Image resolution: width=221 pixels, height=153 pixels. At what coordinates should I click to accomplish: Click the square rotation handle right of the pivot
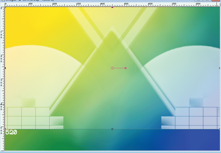[126, 68]
